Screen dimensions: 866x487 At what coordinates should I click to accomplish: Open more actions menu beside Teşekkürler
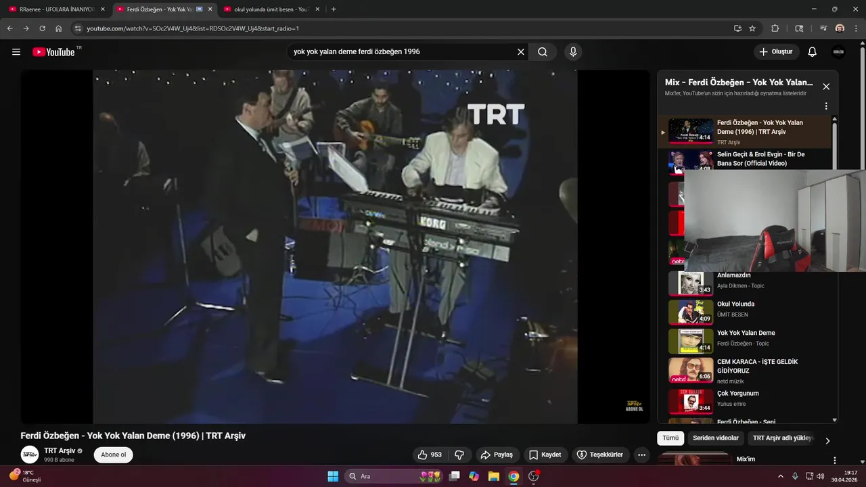[x=641, y=455]
